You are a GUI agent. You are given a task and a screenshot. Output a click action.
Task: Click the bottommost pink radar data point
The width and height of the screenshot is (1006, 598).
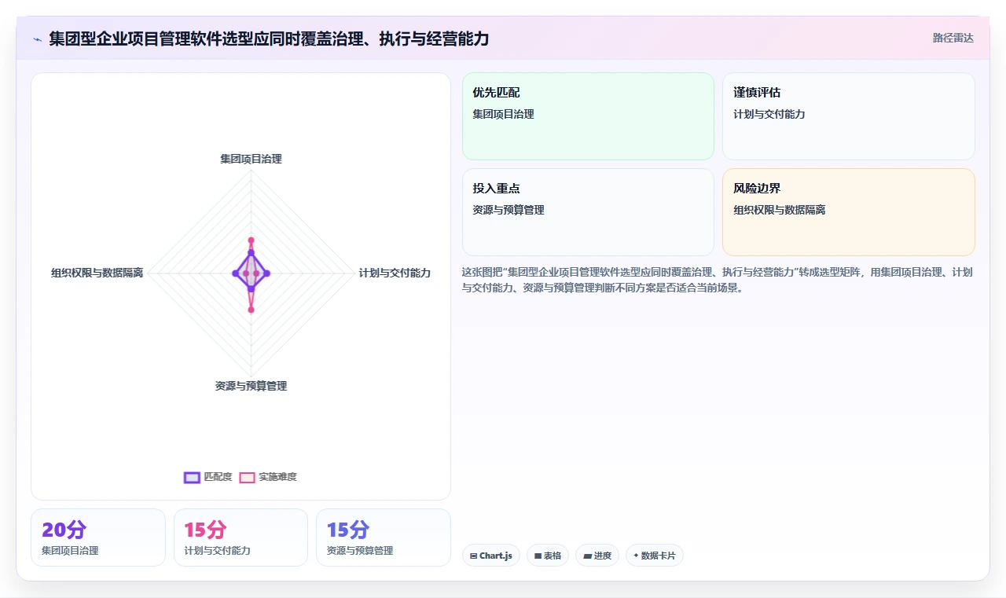point(251,310)
